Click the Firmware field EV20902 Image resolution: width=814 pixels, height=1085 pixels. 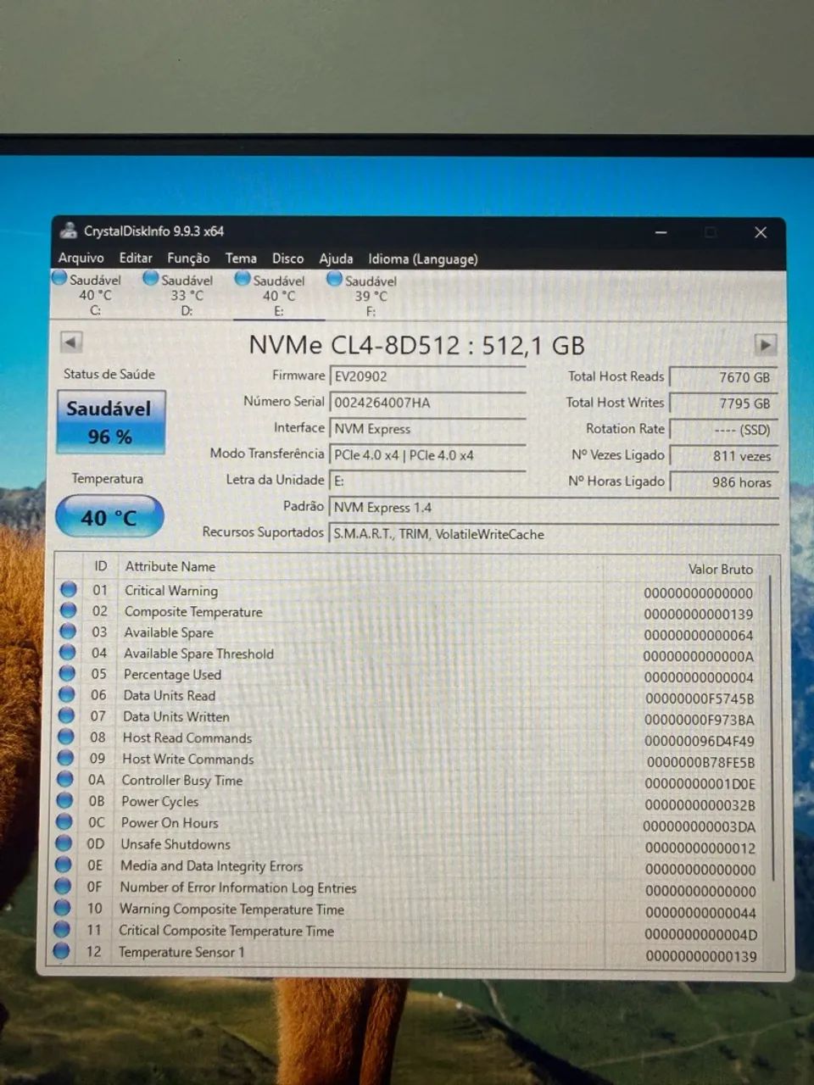(x=427, y=376)
